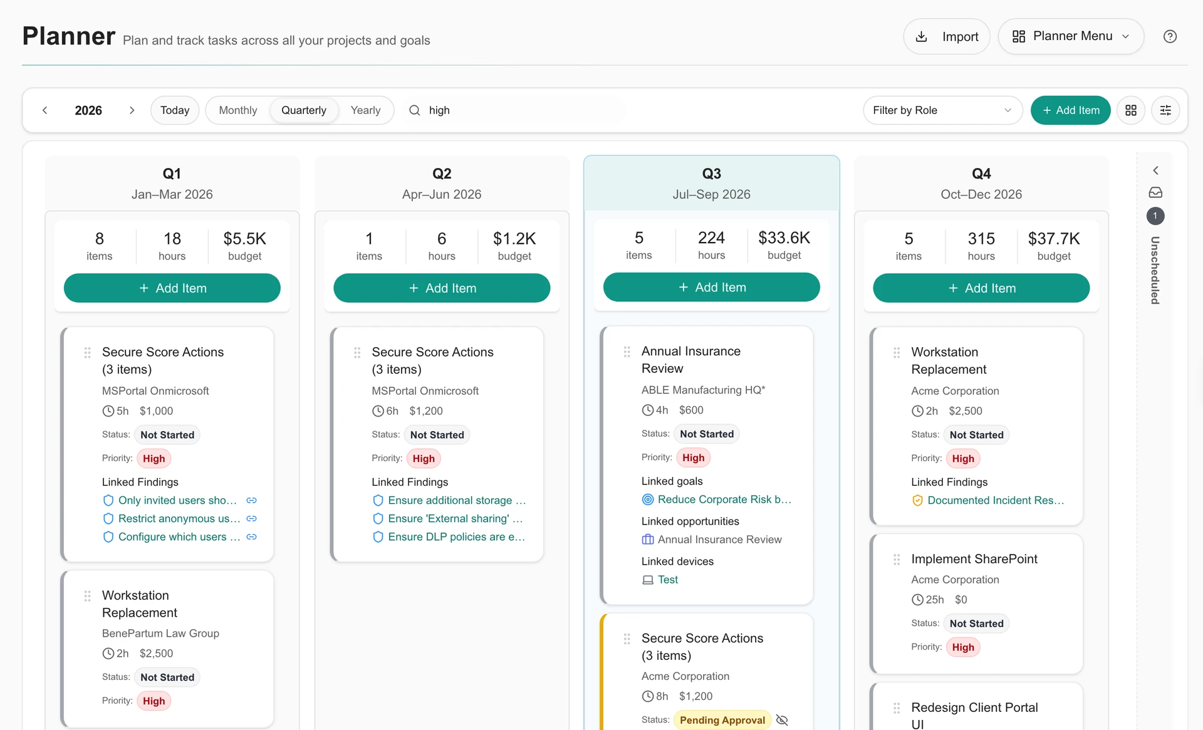Switch view to Monthly
The image size is (1203, 730).
click(238, 110)
